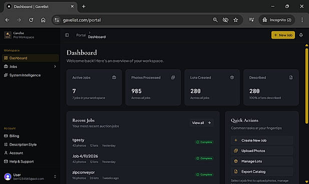This screenshot has height=184, width=309.
Task: Go to Billing settings
Action: [31, 136]
